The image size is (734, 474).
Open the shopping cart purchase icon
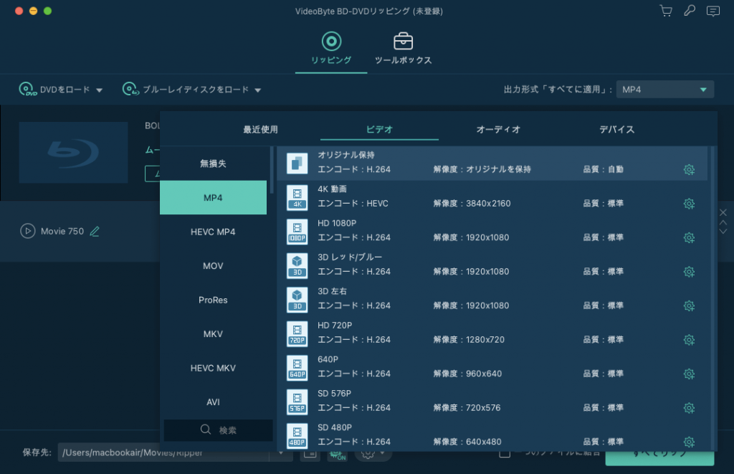666,11
